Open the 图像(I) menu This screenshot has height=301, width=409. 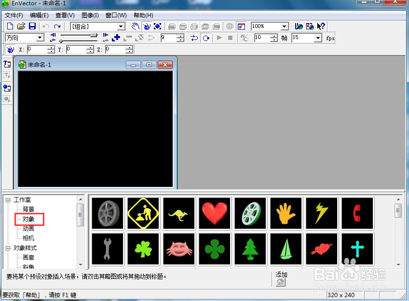[x=90, y=15]
